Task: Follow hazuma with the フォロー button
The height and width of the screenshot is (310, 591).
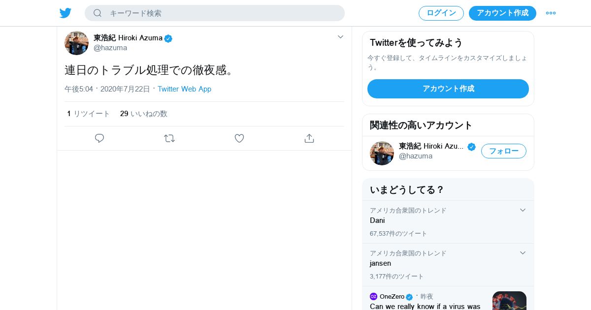Action: coord(503,151)
